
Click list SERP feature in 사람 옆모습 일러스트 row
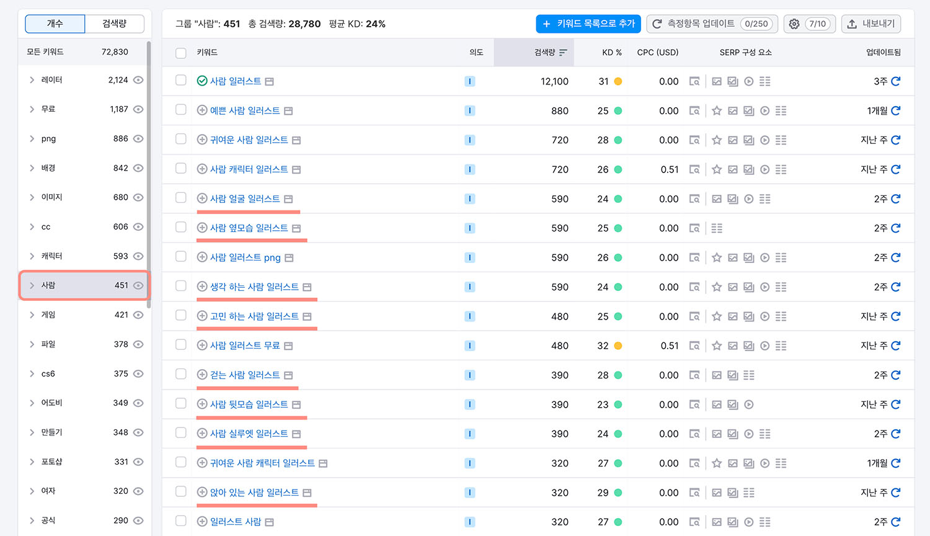[x=717, y=228]
